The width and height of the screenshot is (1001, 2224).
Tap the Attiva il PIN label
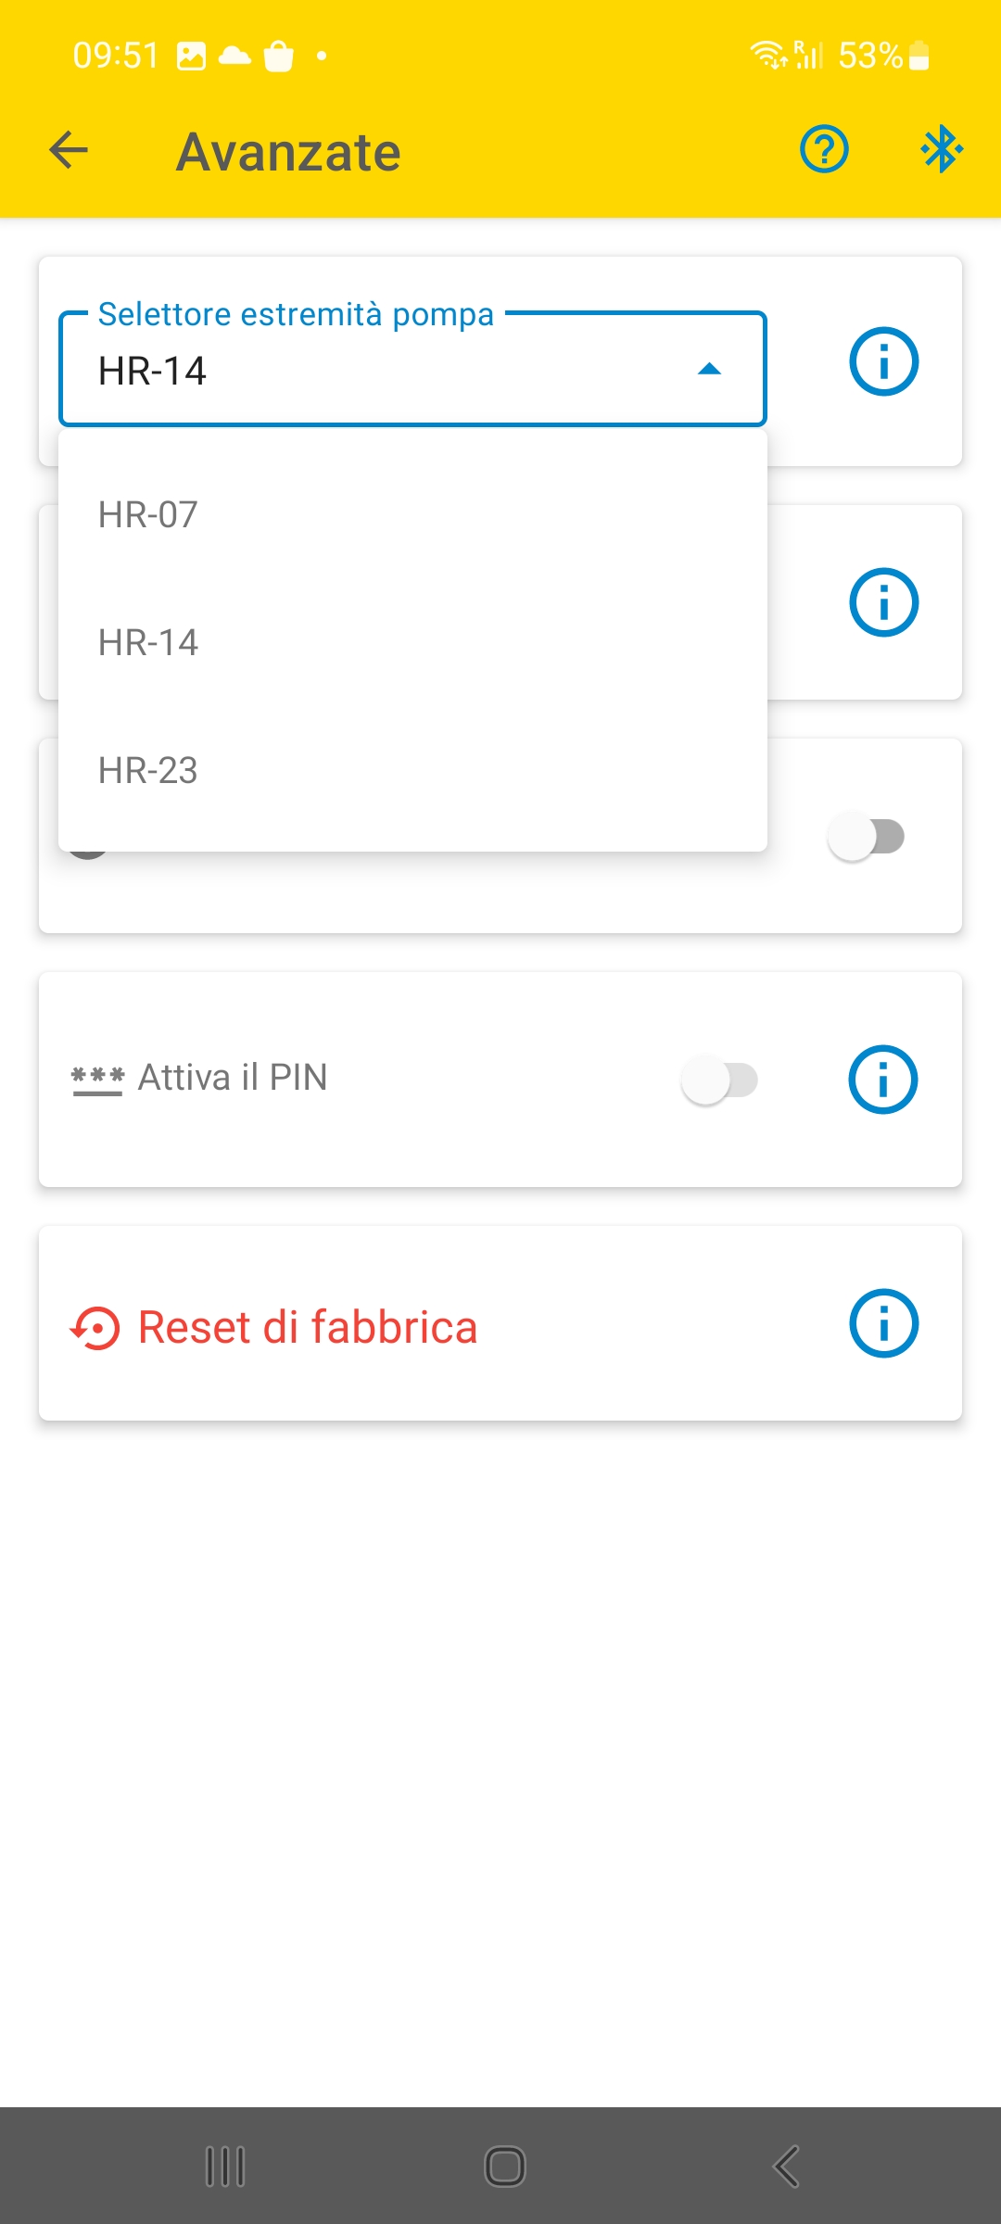click(x=233, y=1078)
